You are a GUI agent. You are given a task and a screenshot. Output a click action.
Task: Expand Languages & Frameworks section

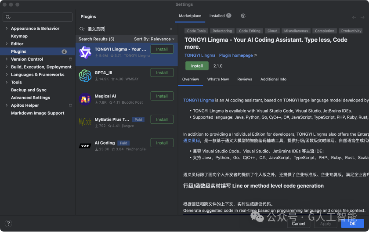tap(7, 74)
